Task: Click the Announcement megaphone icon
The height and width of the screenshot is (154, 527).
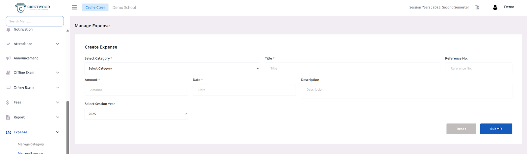Action: point(8,58)
